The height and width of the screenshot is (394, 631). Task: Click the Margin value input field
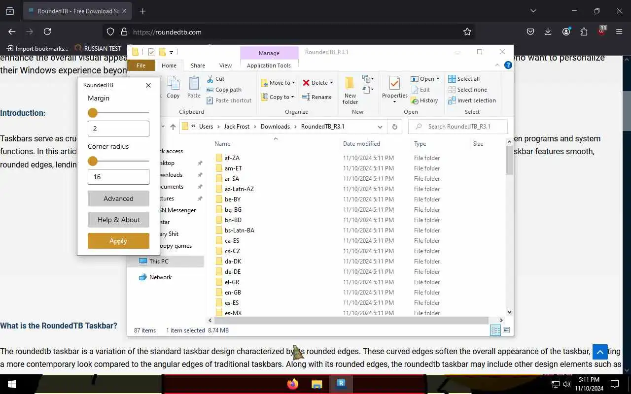click(x=118, y=129)
